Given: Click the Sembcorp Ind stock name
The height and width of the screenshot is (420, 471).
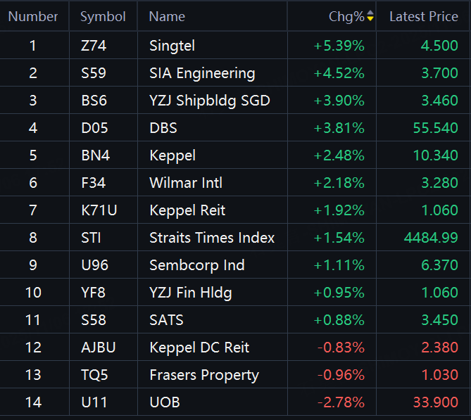Looking at the screenshot, I should pos(197,265).
